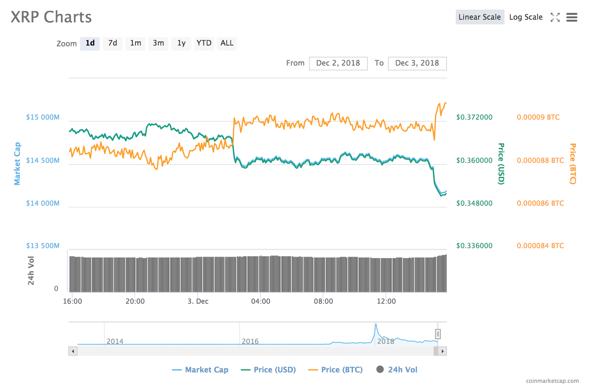Screen dimensions: 589x389
Task: Click the 2016 navigator label
Action: click(x=250, y=341)
